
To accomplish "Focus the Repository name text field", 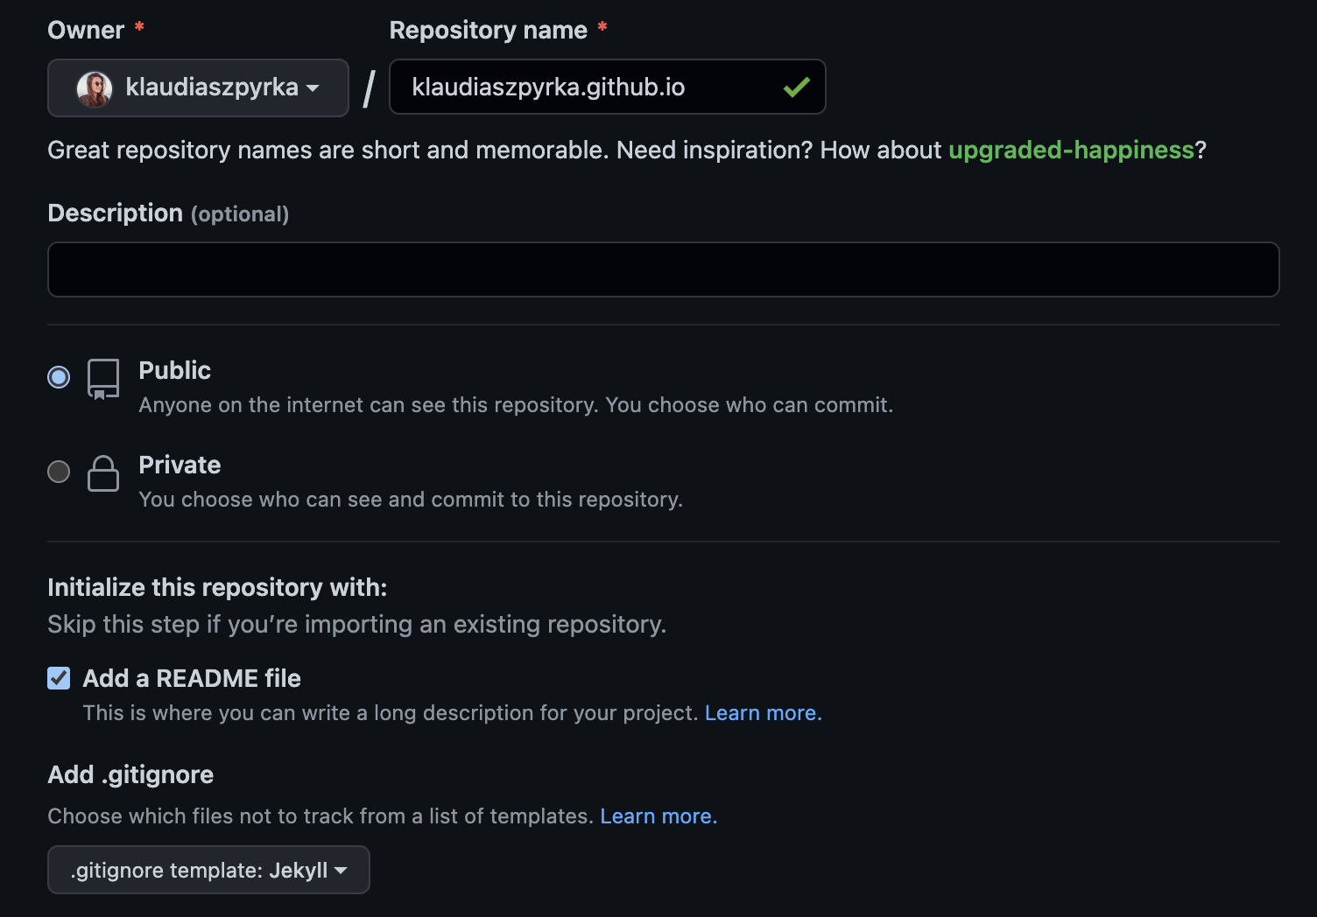I will pyautogui.click(x=587, y=87).
